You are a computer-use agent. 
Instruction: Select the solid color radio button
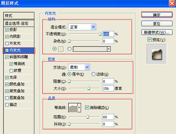55,49
